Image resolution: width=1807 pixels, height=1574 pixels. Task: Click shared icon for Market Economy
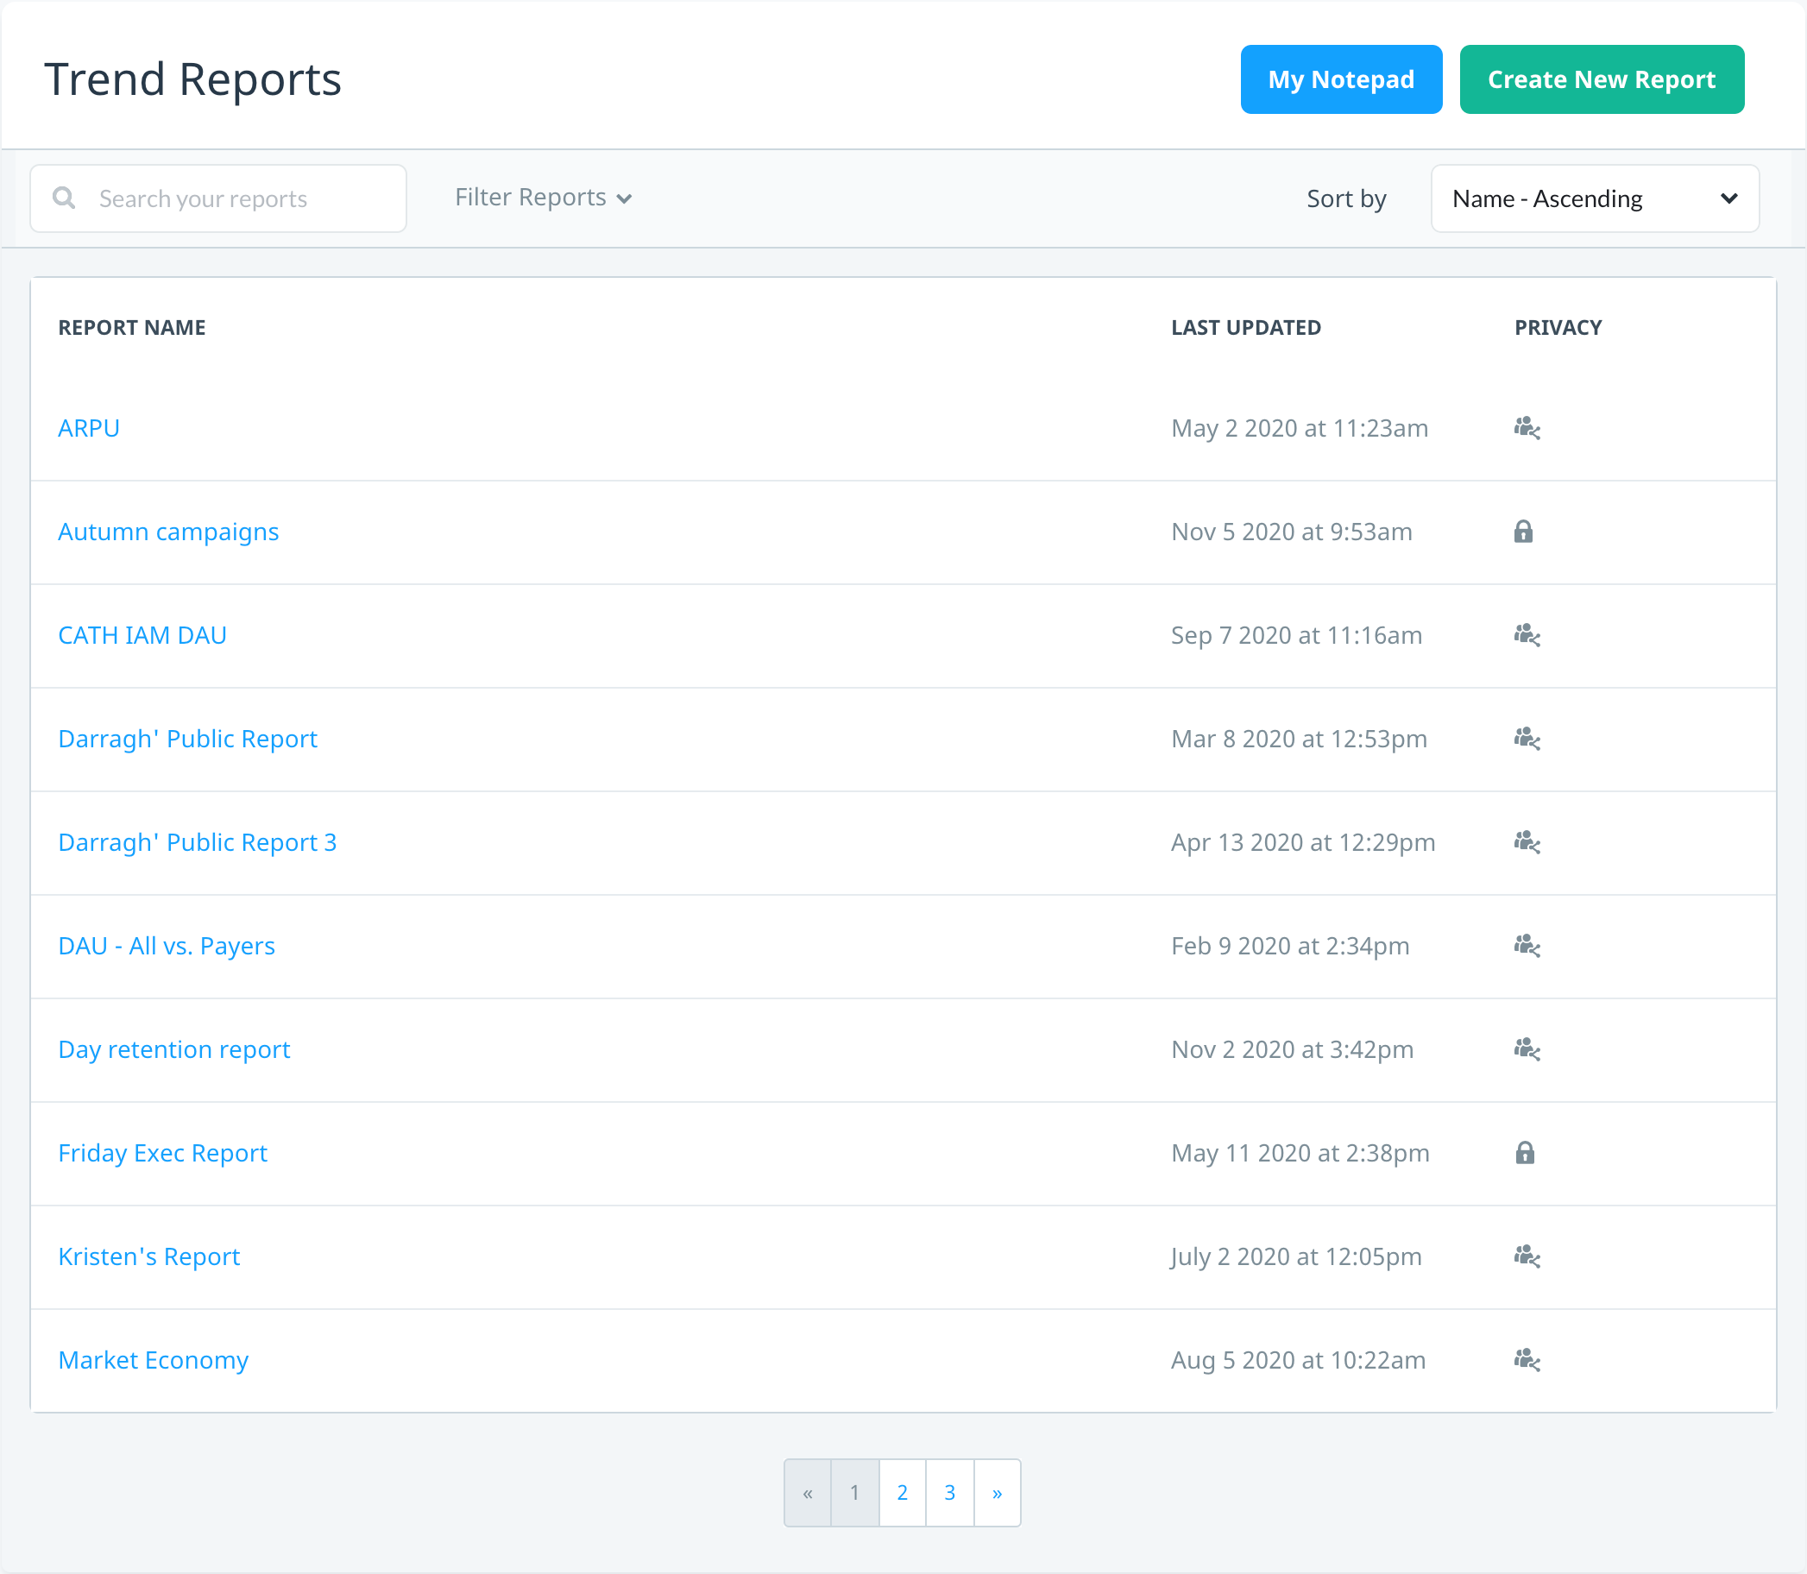click(1527, 1361)
